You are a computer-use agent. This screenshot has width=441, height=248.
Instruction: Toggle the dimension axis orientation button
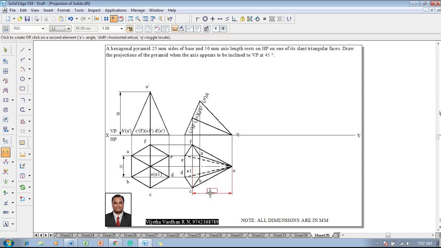182,29
